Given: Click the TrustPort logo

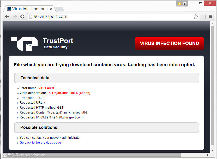Looking at the screenshot, I should pyautogui.click(x=25, y=44).
